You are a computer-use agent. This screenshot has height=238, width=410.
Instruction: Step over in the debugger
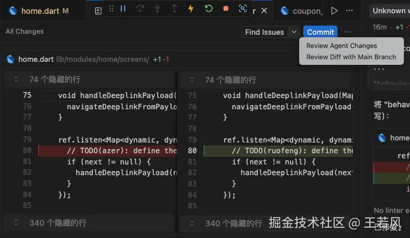click(140, 9)
